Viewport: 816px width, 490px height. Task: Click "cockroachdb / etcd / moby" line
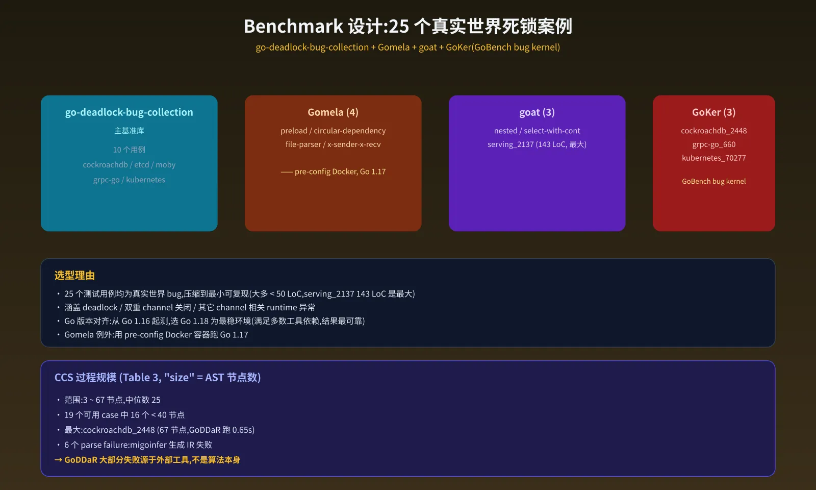tap(129, 165)
